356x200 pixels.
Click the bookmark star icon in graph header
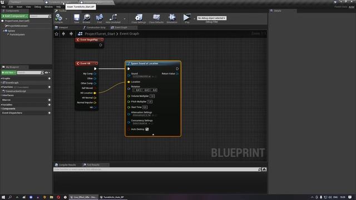(57, 34)
